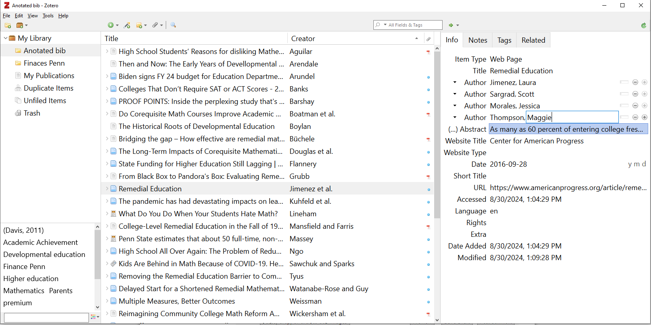Image resolution: width=651 pixels, height=325 pixels.
Task: Toggle single field mode for Morales, Jessica
Action: (624, 106)
